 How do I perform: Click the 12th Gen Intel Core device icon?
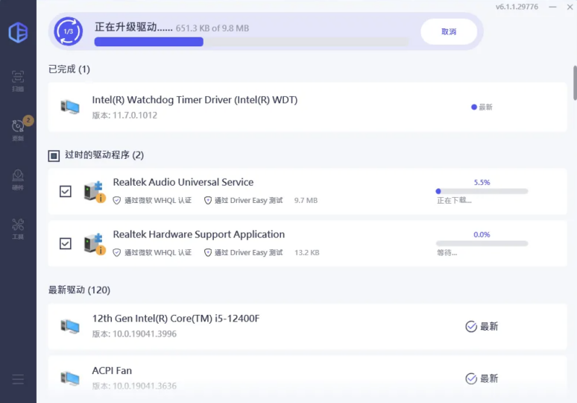click(70, 326)
